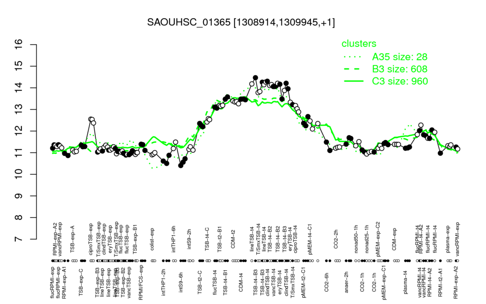Select the A35 size: 28 legend entry

[400, 57]
